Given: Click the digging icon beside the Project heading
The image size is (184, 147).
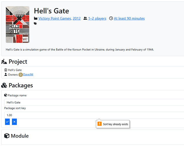Looking at the screenshot, I should pos(4,62).
